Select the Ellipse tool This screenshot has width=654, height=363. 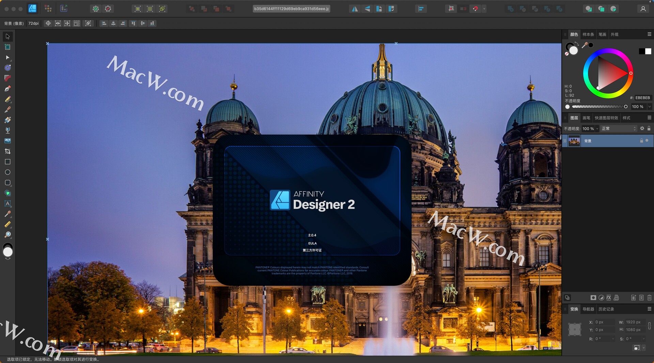[x=7, y=172]
